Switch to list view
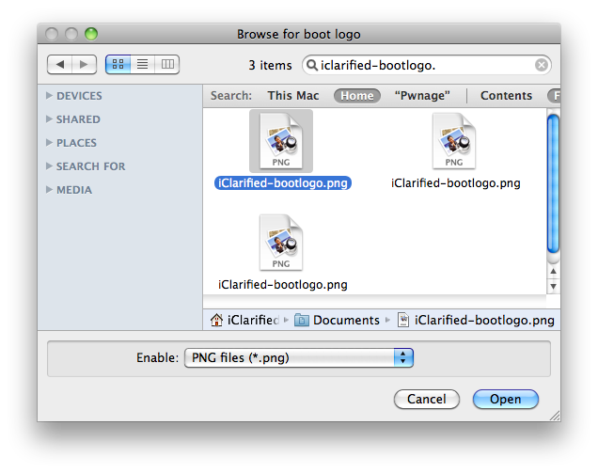This screenshot has width=598, height=473. click(143, 65)
